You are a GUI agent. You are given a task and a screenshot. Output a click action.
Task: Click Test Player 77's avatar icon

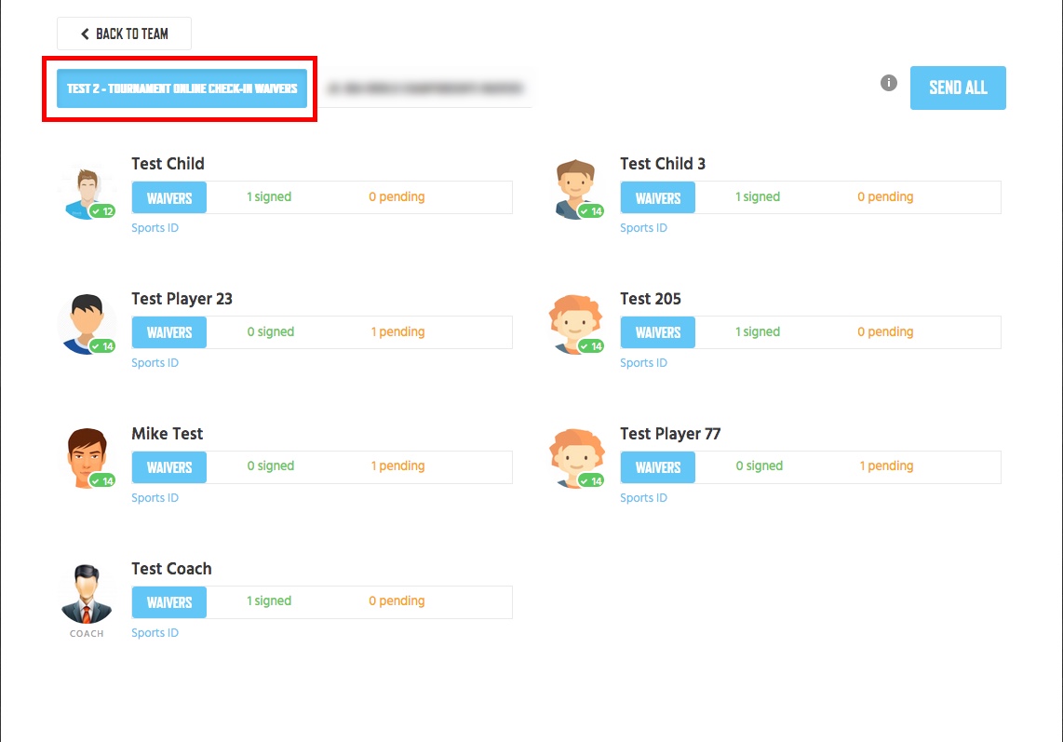[576, 458]
